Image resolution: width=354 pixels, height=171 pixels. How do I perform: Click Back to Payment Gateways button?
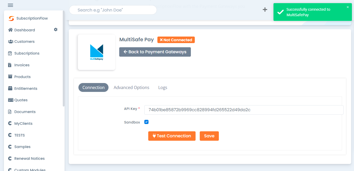click(x=155, y=52)
